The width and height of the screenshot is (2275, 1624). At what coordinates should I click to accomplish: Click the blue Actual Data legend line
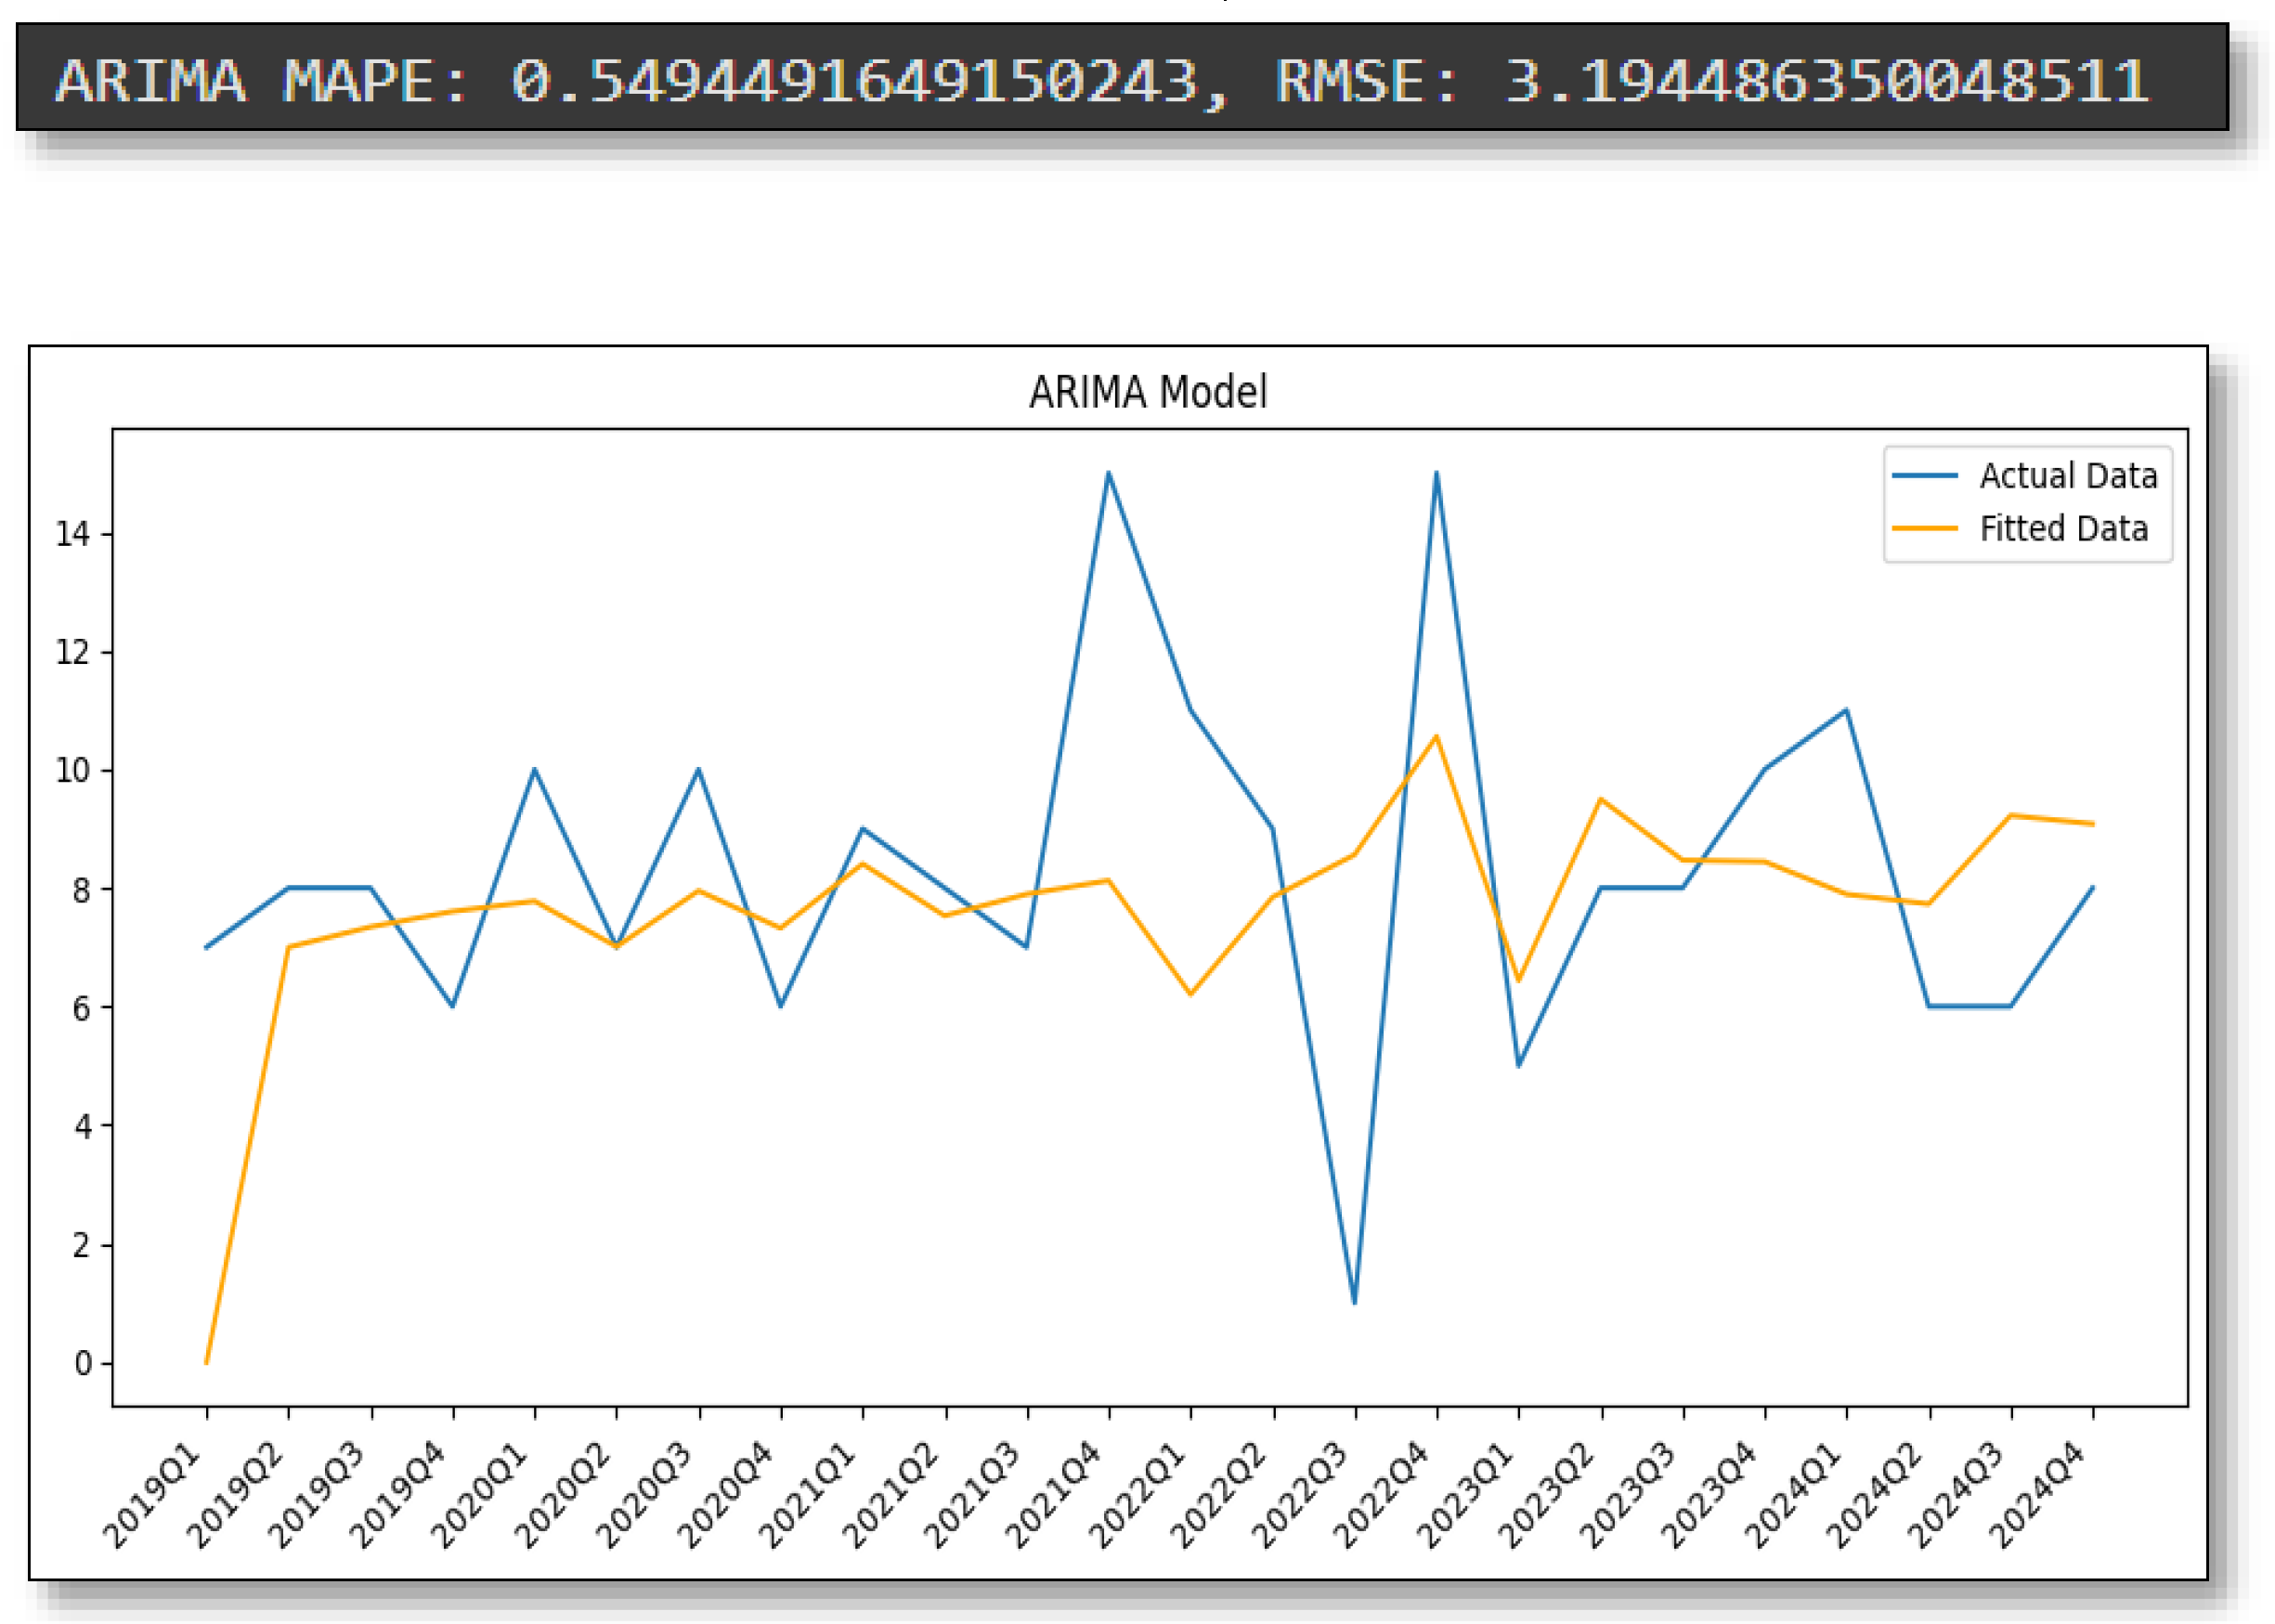point(1924,476)
